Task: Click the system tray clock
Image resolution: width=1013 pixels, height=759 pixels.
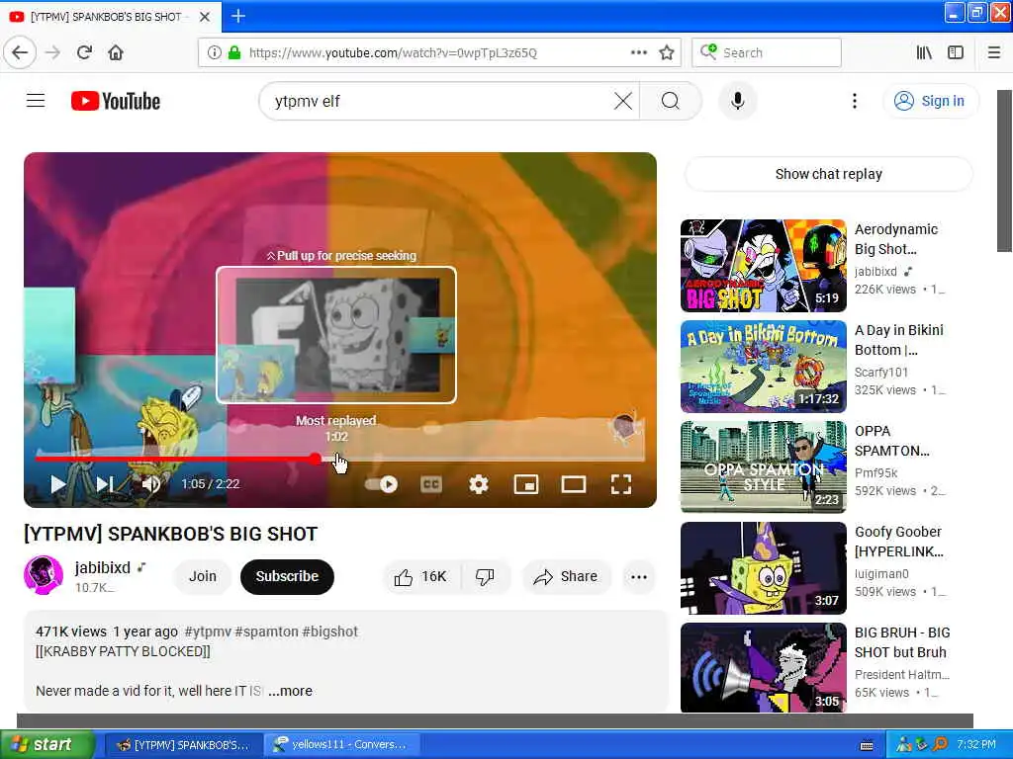Action: point(976,744)
